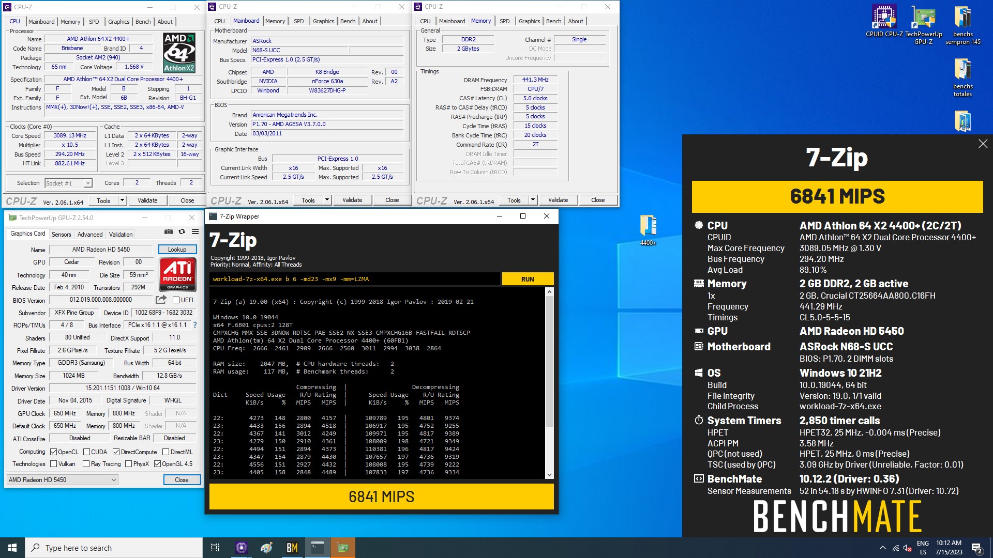Open the network status tray icon
Viewport: 993px width, 558px height.
[895, 548]
